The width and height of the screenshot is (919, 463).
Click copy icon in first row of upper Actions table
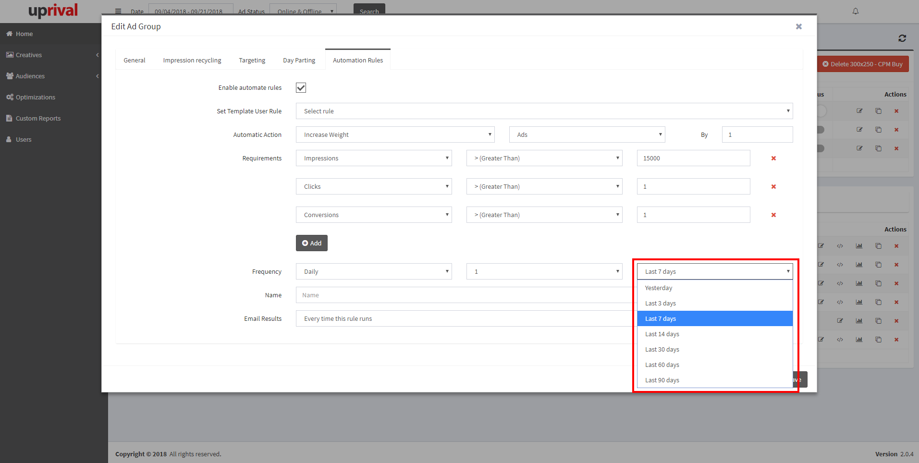pos(878,111)
